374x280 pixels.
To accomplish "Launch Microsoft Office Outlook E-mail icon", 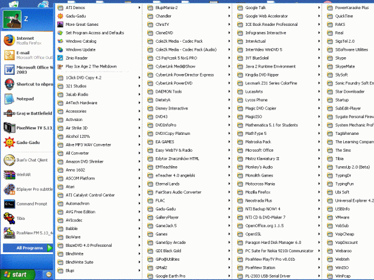I will [10, 55].
